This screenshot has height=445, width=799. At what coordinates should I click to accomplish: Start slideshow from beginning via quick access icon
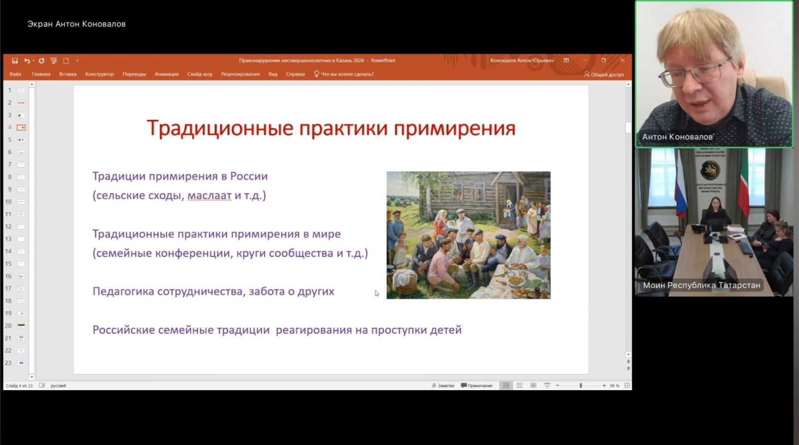[53, 61]
